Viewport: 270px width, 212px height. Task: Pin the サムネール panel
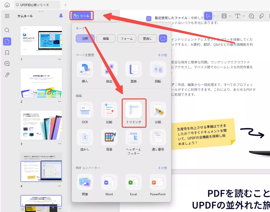pyautogui.click(x=61, y=16)
